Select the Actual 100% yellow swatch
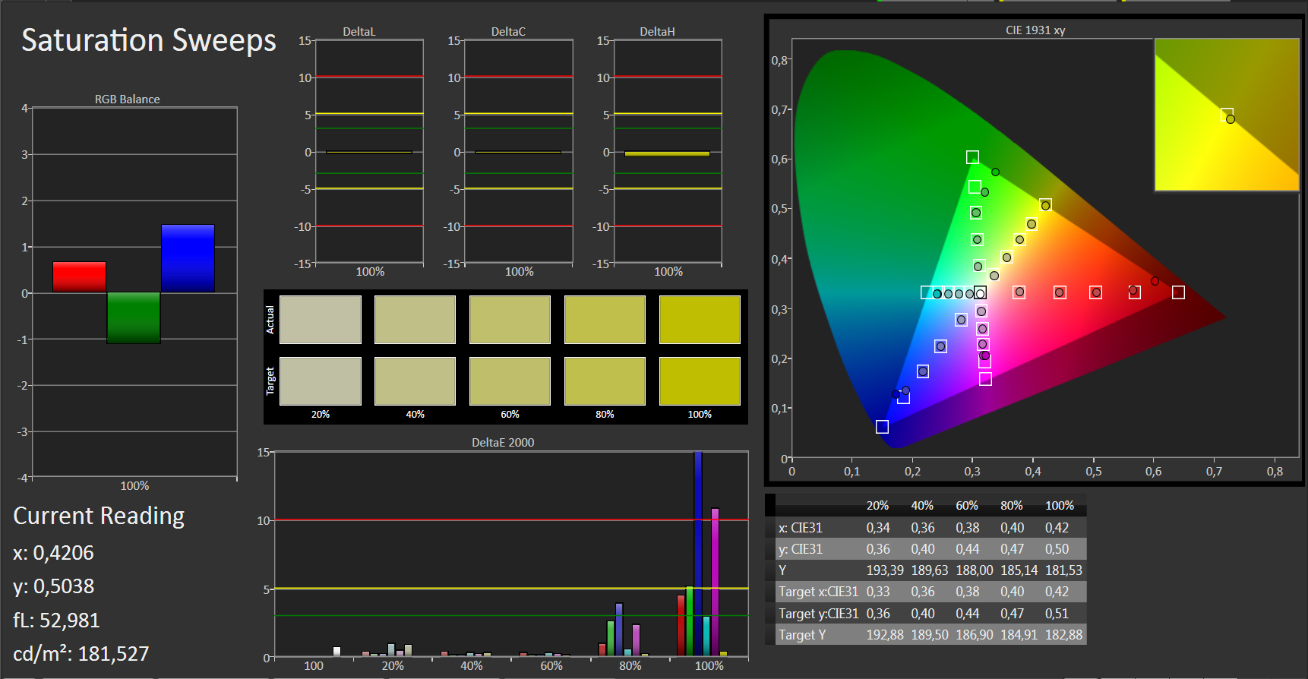Image resolution: width=1308 pixels, height=679 pixels. 700,320
